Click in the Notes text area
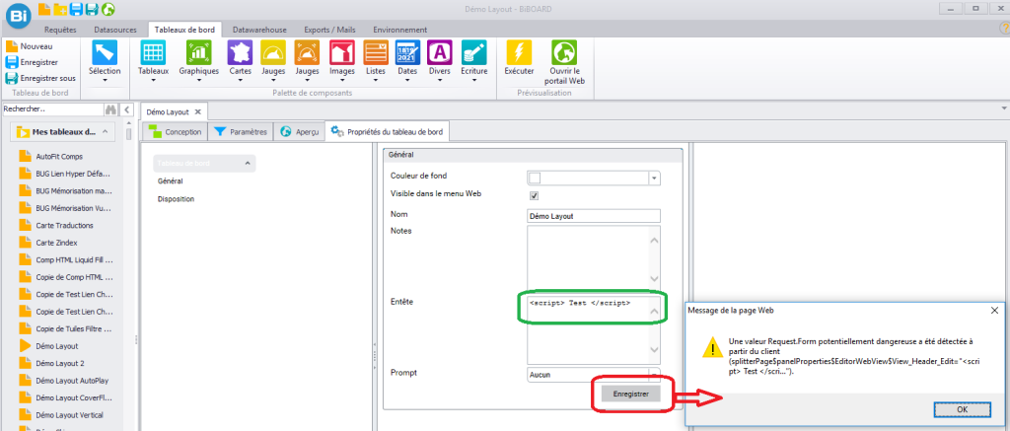Viewport: 1010px width, 431px height. pyautogui.click(x=594, y=256)
